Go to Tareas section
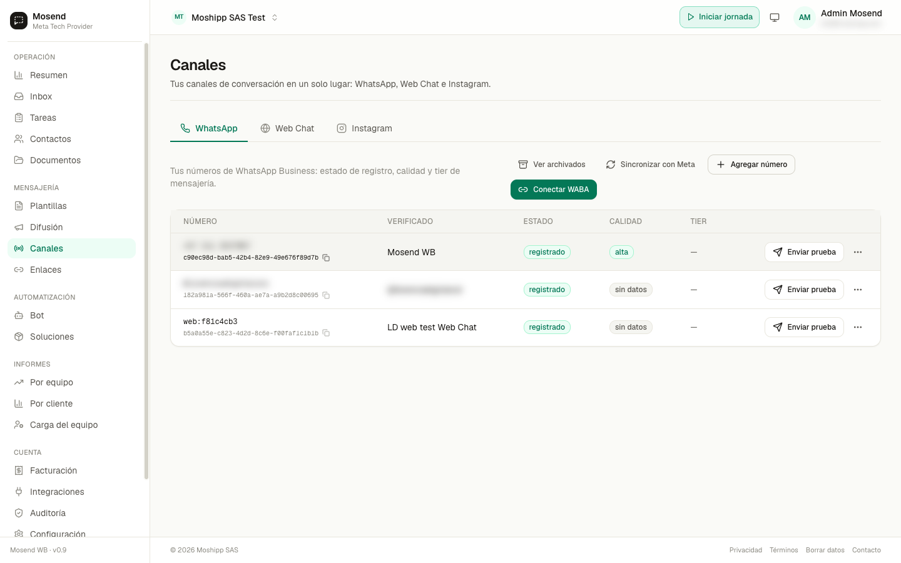The height and width of the screenshot is (563, 901). pos(71,118)
